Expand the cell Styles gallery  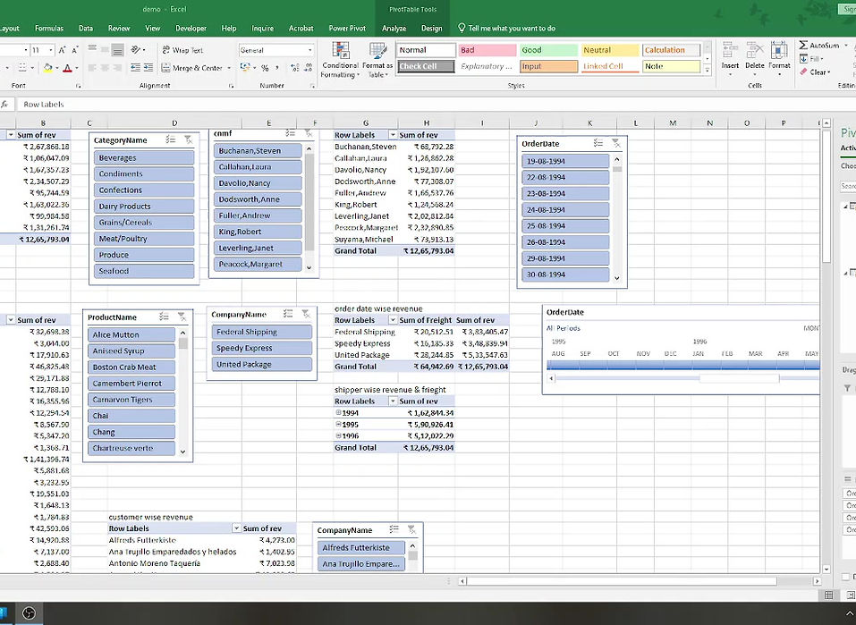708,71
